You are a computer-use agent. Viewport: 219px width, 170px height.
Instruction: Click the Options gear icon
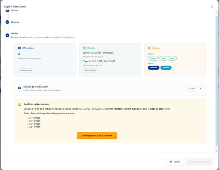click(149, 48)
